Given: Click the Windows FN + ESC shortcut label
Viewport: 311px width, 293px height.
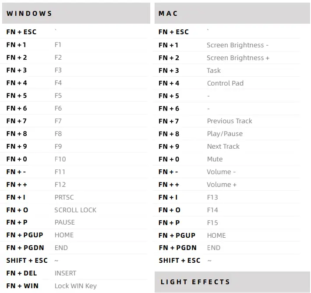Looking at the screenshot, I should (x=21, y=32).
